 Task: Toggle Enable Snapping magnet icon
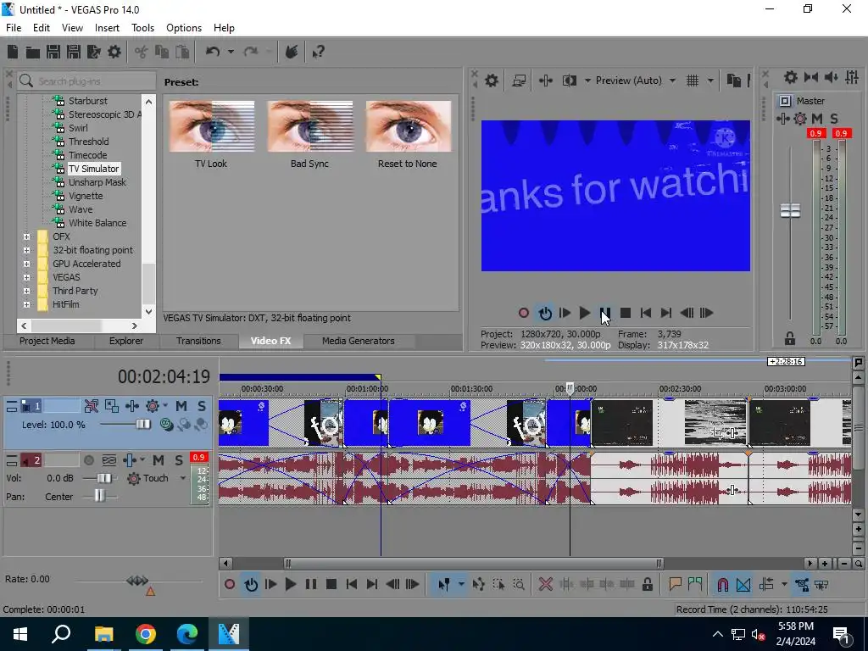722,584
